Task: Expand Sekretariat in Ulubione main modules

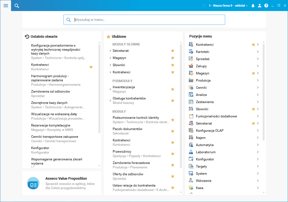Action: tap(110, 51)
